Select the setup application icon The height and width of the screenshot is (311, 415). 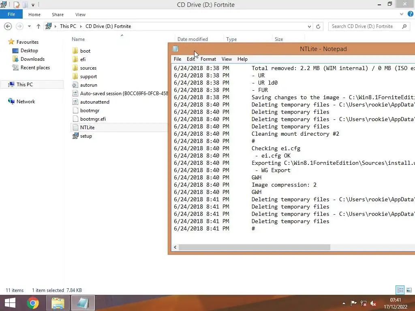click(75, 136)
